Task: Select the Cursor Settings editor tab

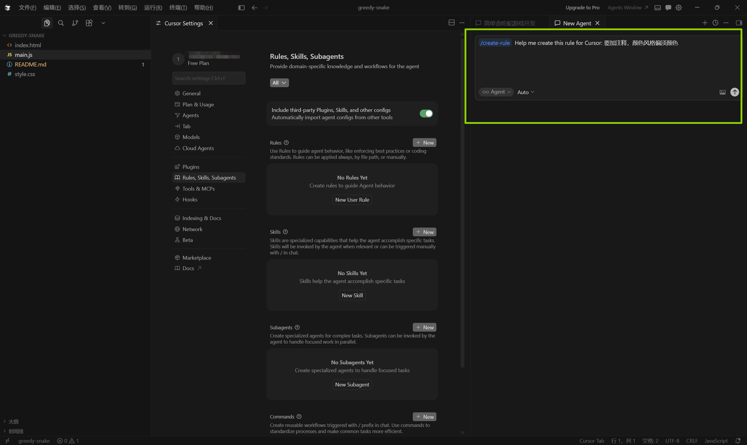Action: point(184,23)
